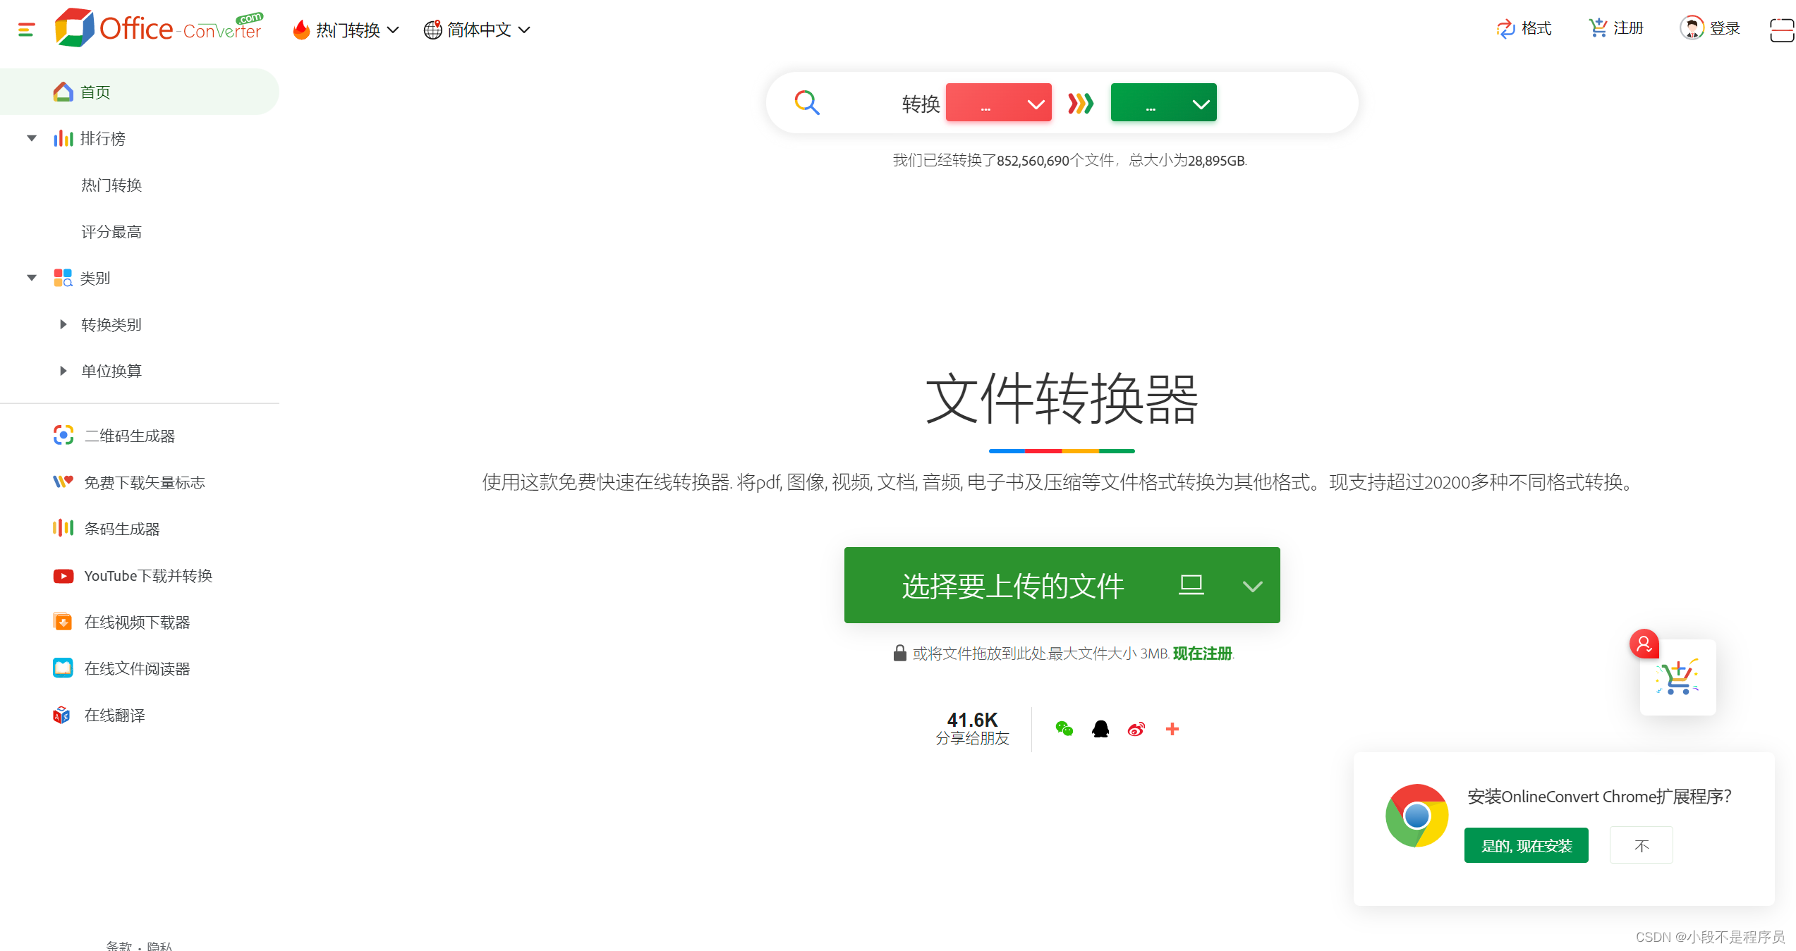
Task: Share via the Weibo icon
Action: point(1136,729)
